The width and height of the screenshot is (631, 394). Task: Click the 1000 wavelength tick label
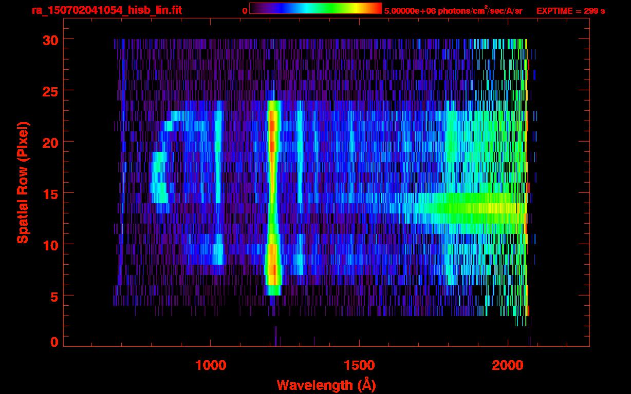(x=211, y=365)
